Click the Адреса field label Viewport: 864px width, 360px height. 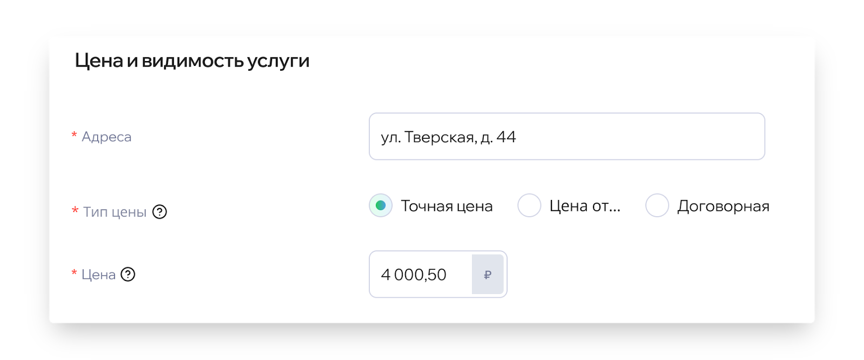tap(106, 137)
